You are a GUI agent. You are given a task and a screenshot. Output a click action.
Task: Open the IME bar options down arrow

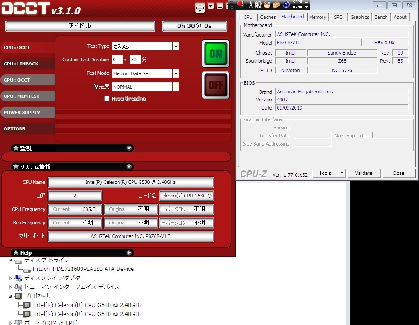pos(306,7)
